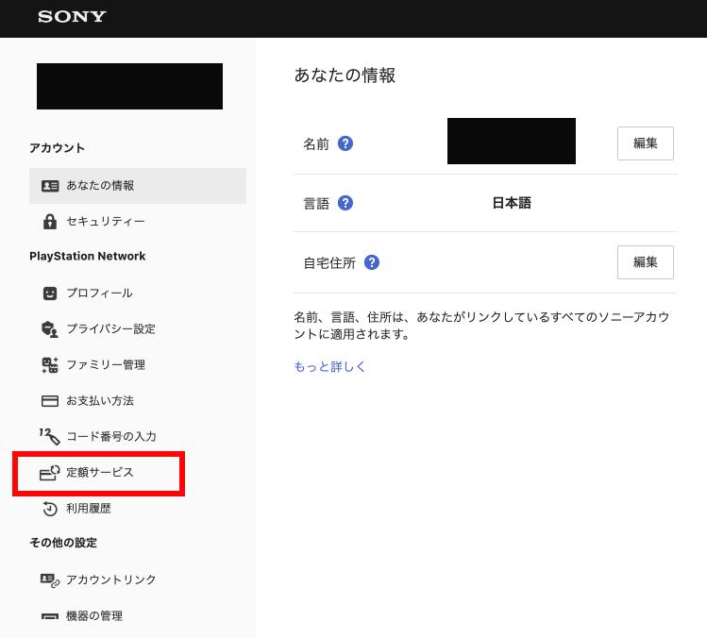Click the subscription icon beside 定額サービス
This screenshot has width=707, height=638.
tap(50, 473)
